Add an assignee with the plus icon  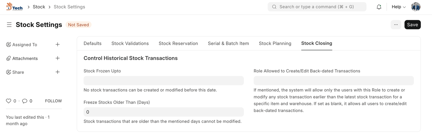(x=58, y=44)
